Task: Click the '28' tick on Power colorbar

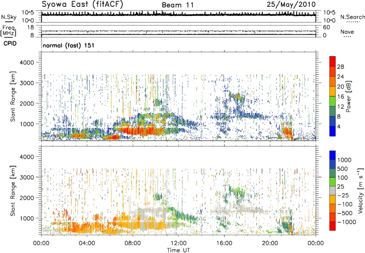Action: tap(340, 67)
